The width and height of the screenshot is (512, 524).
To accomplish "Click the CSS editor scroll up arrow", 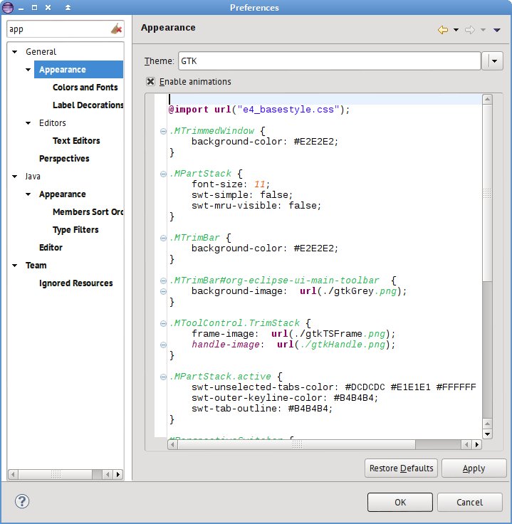I will [x=487, y=99].
